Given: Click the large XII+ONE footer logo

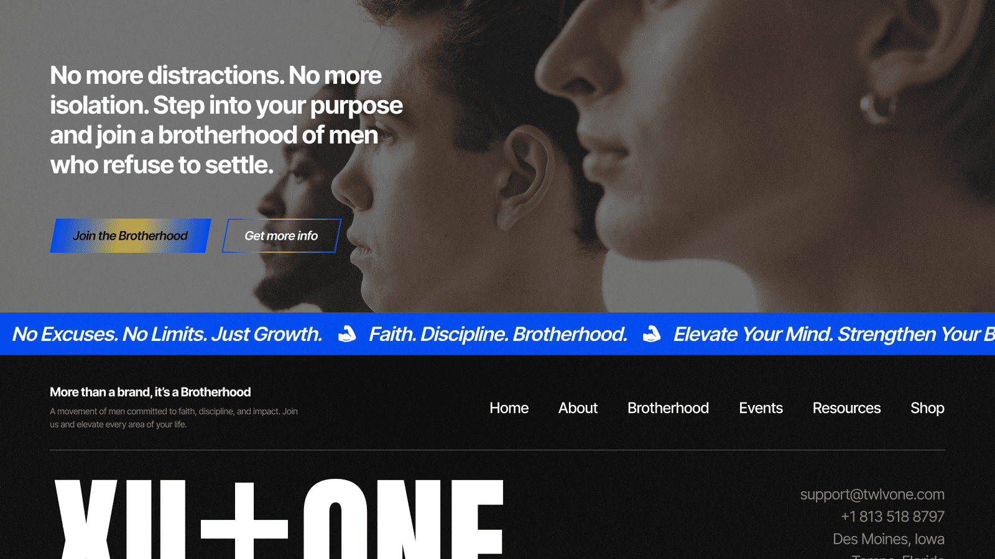Looking at the screenshot, I should click(279, 519).
